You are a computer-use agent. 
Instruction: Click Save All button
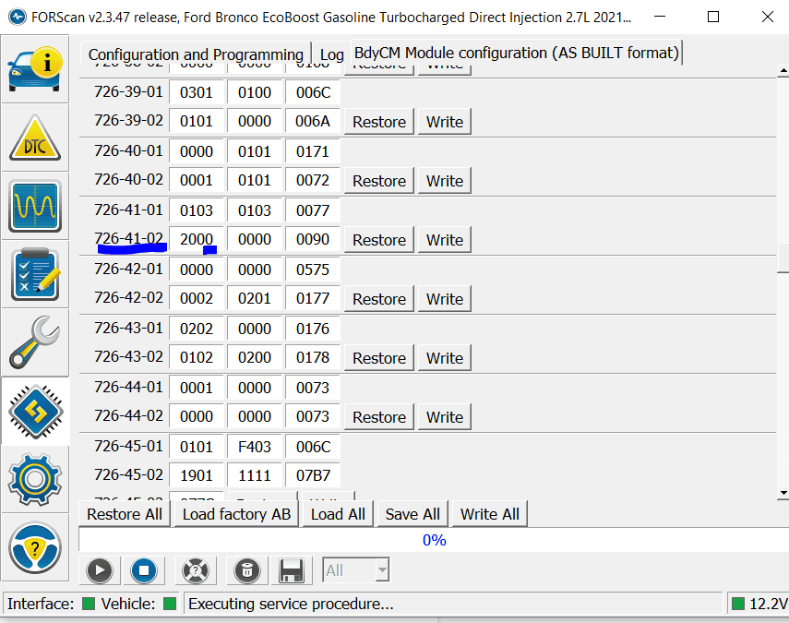pyautogui.click(x=412, y=514)
